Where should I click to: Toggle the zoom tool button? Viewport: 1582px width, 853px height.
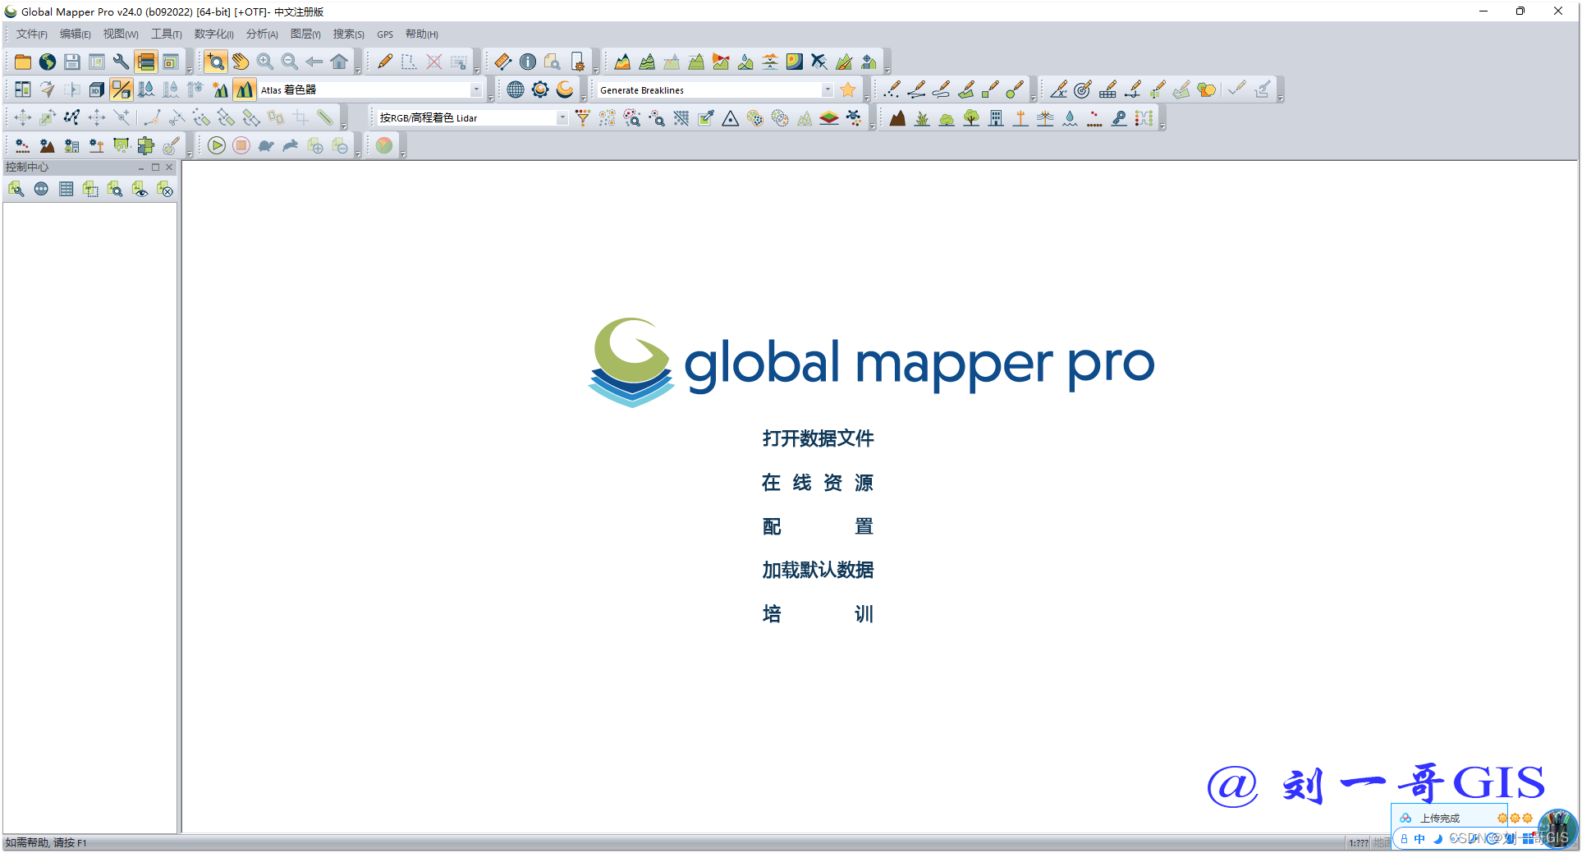point(216,62)
